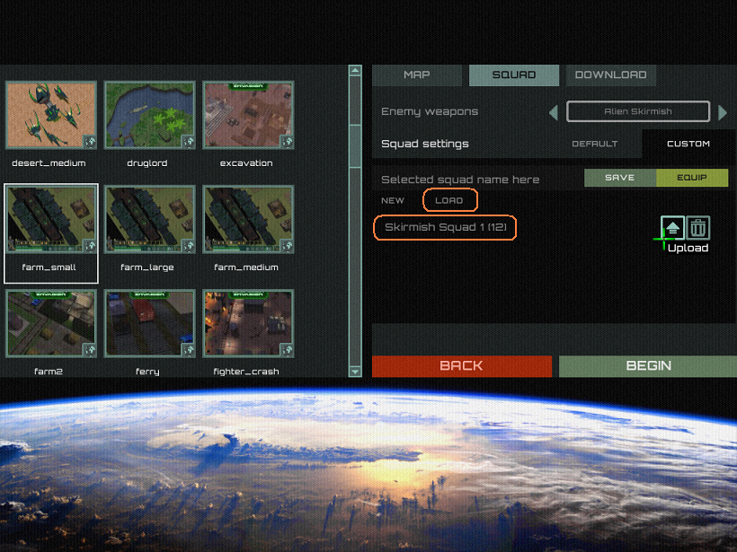Select the farm_small map thumbnail
737x552 pixels.
click(50, 219)
